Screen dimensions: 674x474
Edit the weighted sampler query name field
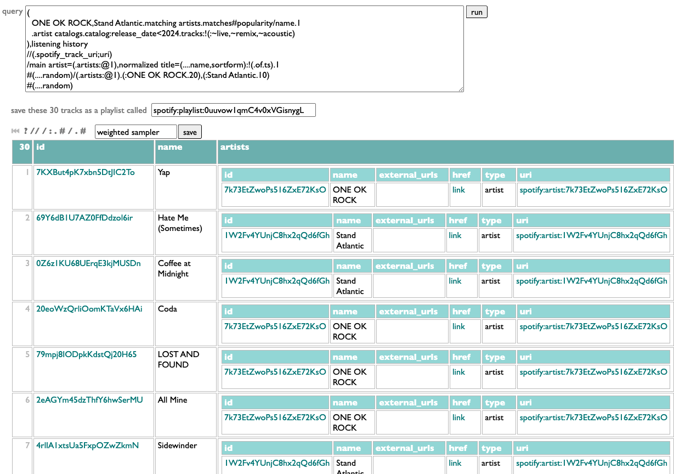(x=136, y=132)
